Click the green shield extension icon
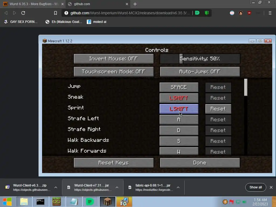The width and height of the screenshot is (276, 207). point(207,13)
